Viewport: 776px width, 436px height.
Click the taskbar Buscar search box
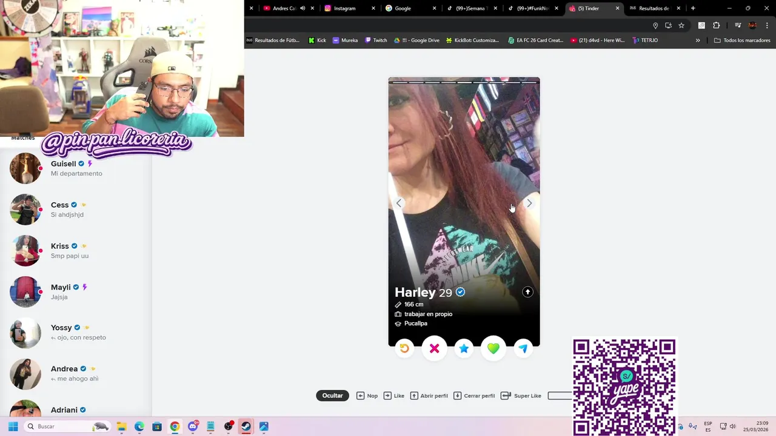click(68, 426)
